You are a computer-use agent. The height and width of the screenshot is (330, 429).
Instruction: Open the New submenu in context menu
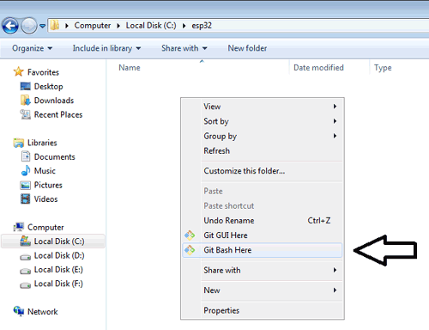(x=263, y=290)
